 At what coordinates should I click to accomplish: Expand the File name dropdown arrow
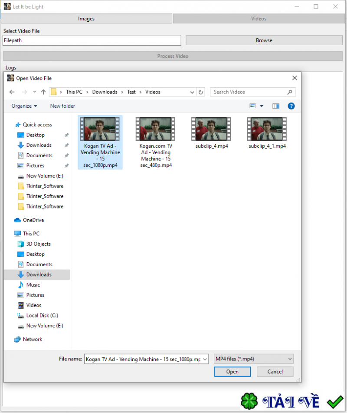[x=205, y=359]
